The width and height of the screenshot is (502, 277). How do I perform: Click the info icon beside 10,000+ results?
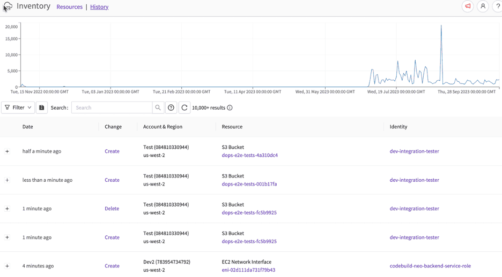(x=230, y=107)
